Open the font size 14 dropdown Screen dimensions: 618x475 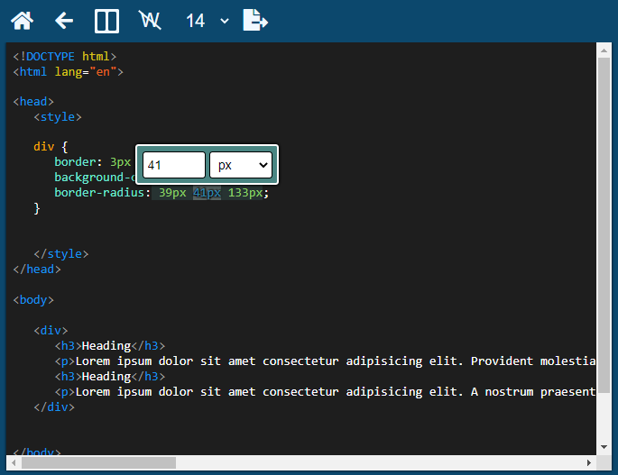click(208, 21)
